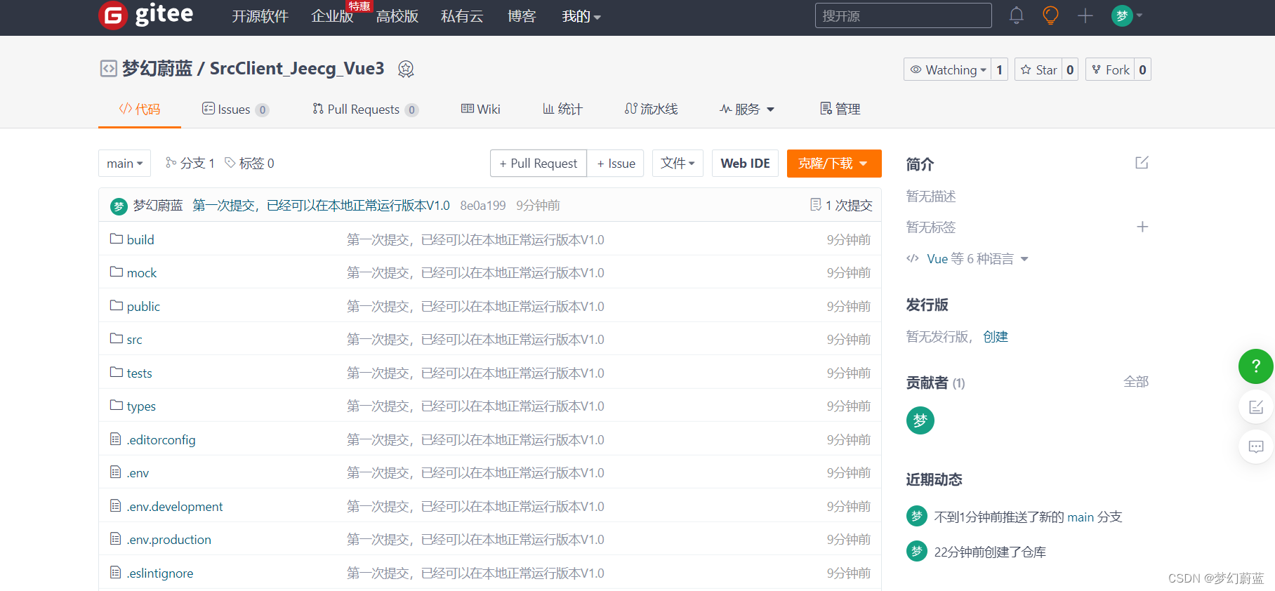Open the 梦幻蔚蓝 owner link in the title
The height and width of the screenshot is (591, 1275).
click(x=157, y=68)
